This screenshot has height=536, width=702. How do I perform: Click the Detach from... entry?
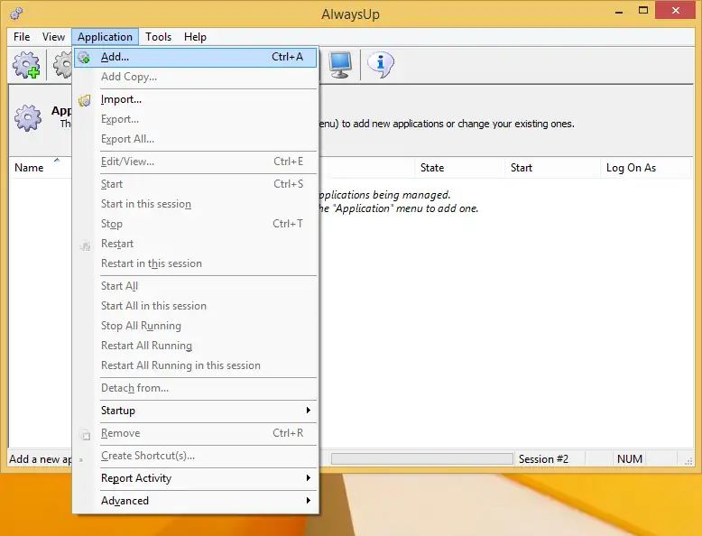195,388
